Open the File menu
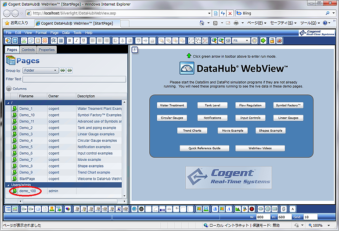The width and height of the screenshot is (339, 231). click(x=9, y=32)
